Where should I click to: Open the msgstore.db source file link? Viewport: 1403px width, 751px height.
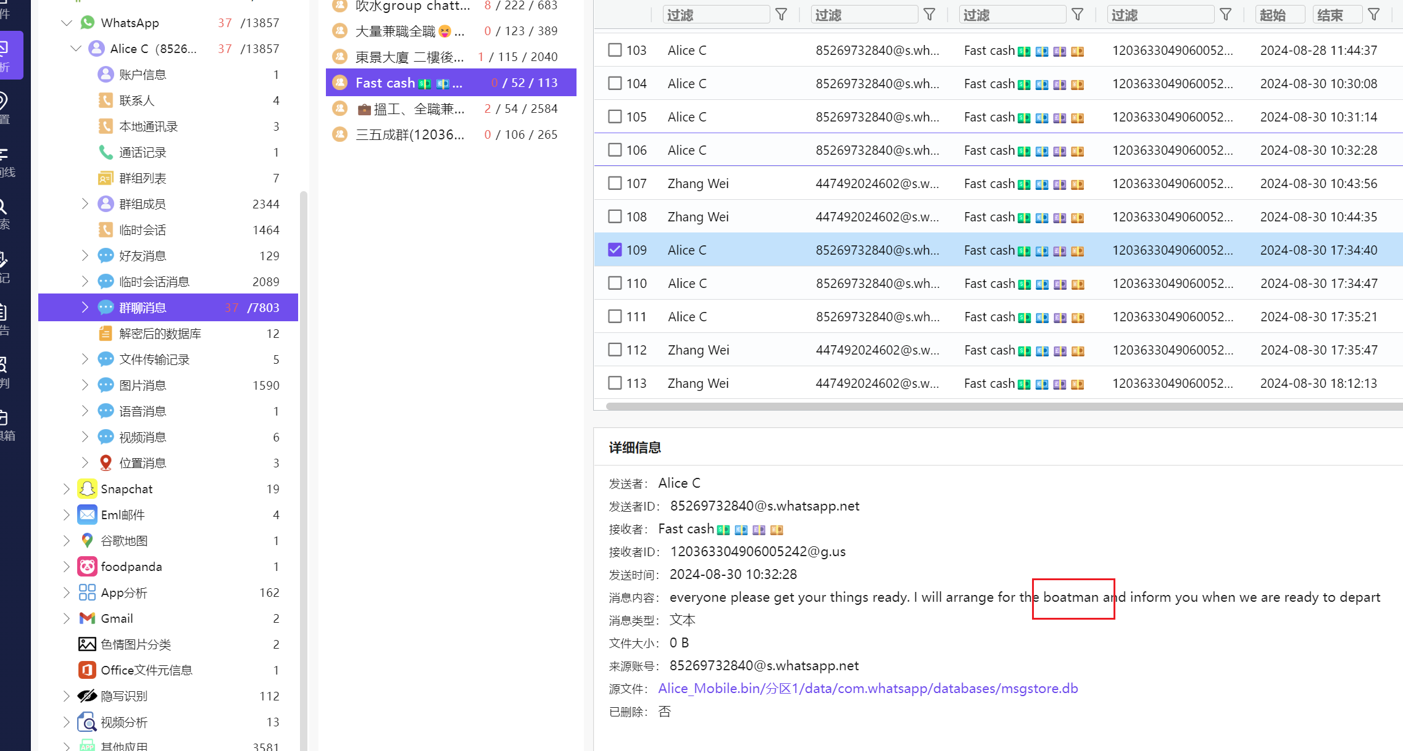[868, 689]
